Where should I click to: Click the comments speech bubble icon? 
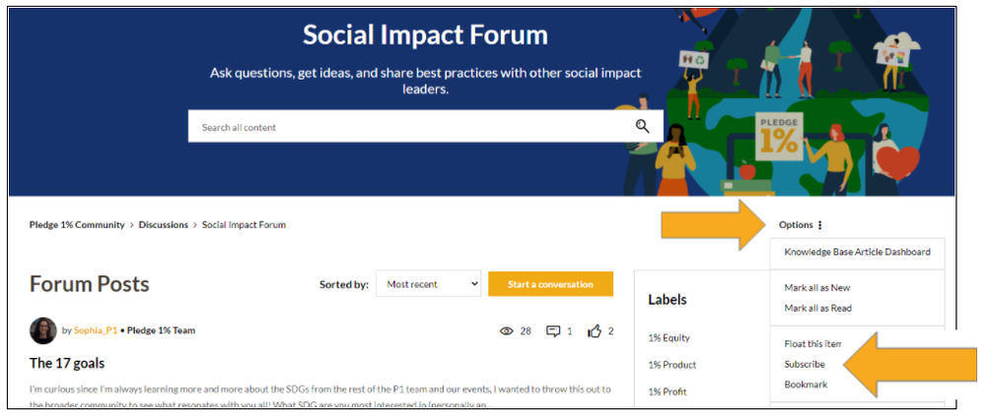(553, 331)
